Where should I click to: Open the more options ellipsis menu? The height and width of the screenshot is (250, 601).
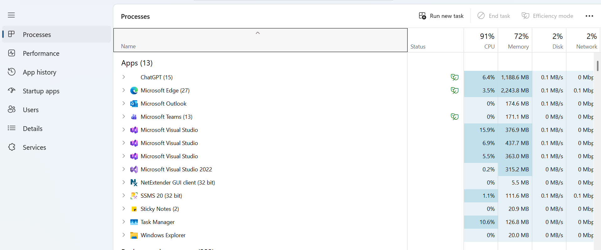[589, 16]
